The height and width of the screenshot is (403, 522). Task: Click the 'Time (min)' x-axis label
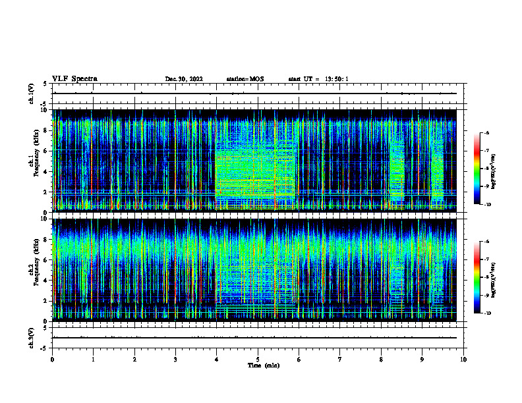coord(264,365)
